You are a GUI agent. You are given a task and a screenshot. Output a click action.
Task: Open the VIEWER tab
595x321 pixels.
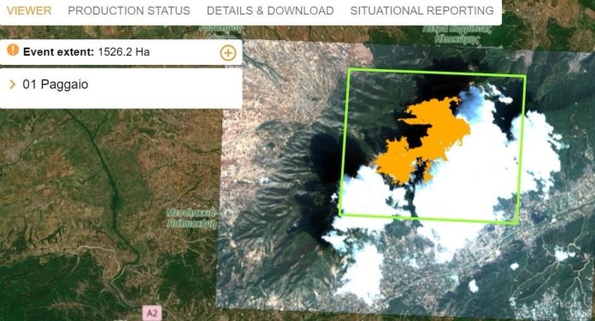29,10
